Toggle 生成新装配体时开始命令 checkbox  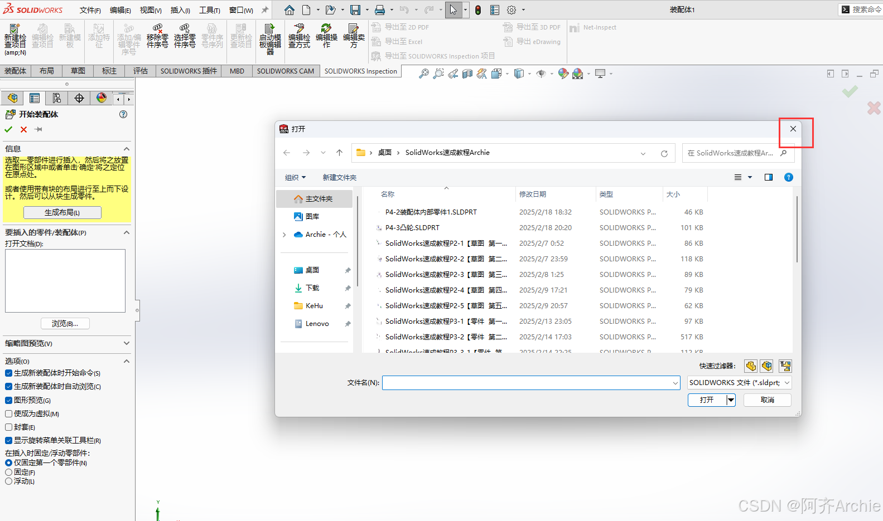click(8, 373)
